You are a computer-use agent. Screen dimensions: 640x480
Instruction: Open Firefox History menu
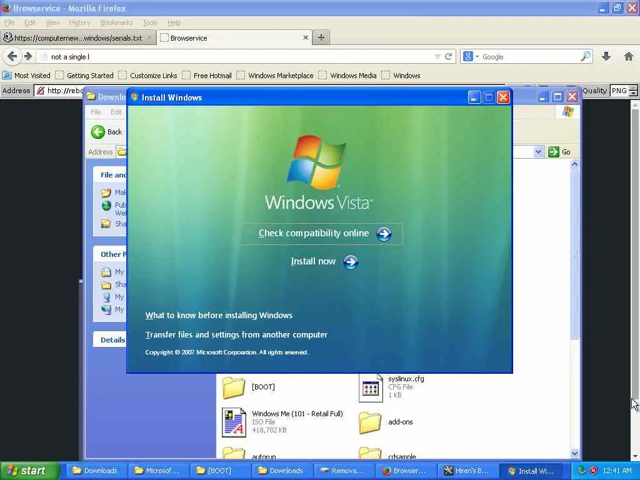(x=79, y=22)
